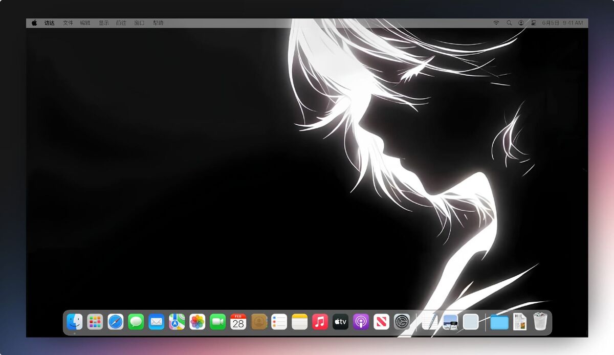The image size is (614, 355).
Task: Open the 编辑 menu in menu bar
Action: (x=85, y=23)
